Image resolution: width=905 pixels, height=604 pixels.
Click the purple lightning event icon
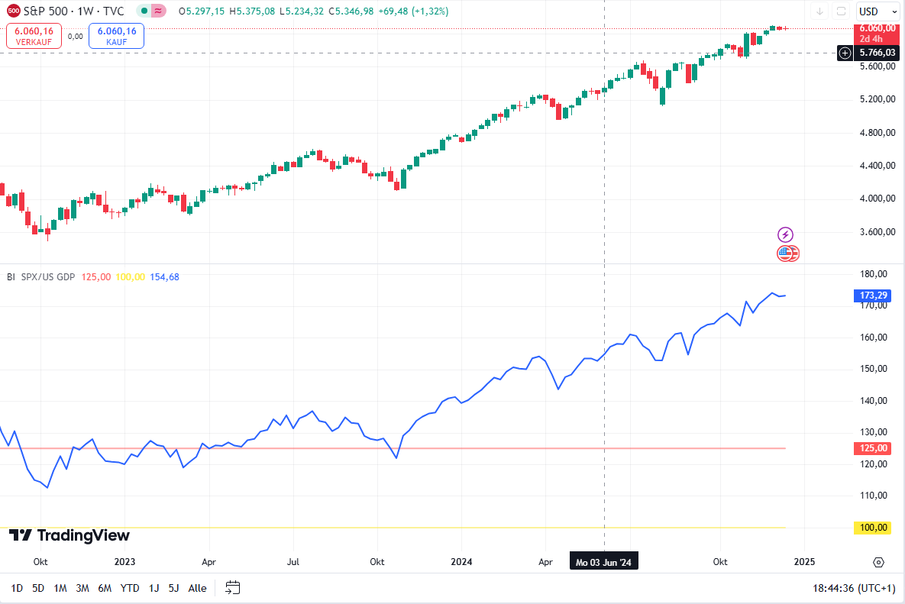coord(785,234)
